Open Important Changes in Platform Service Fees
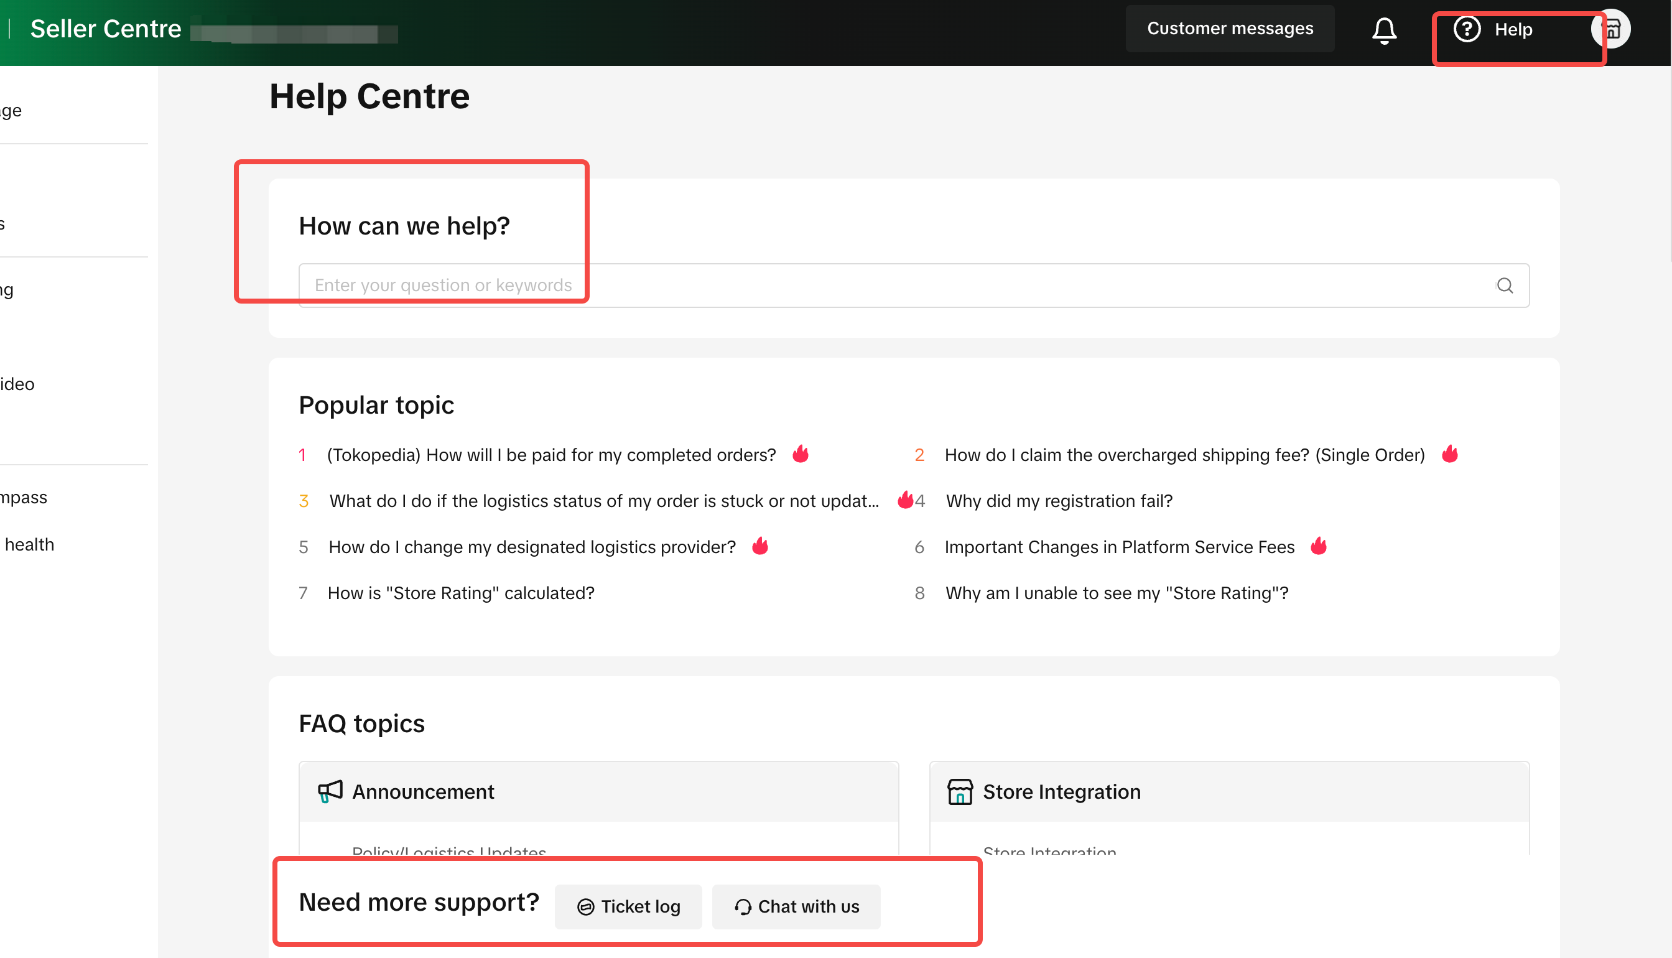The height and width of the screenshot is (958, 1672). point(1119,547)
